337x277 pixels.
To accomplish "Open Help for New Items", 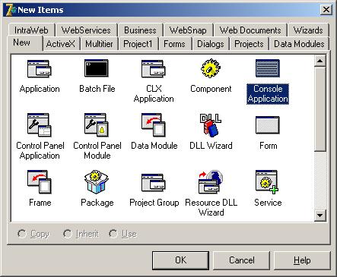I will click(302, 260).
